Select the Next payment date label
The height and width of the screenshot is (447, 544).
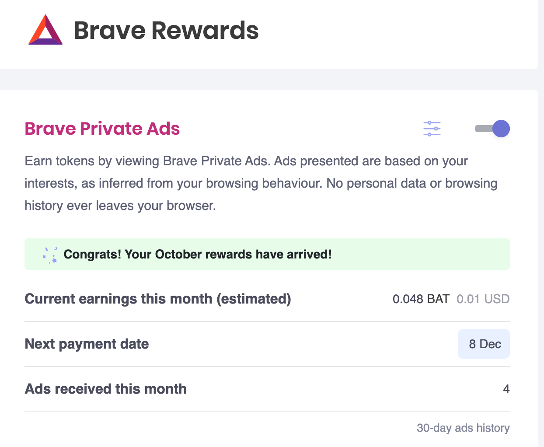tap(86, 344)
